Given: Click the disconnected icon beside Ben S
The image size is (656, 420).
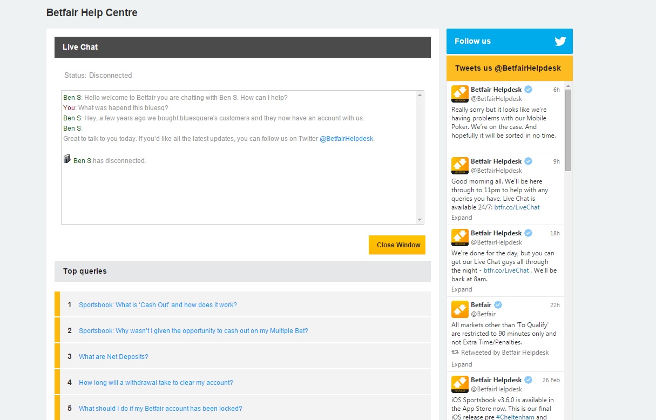Looking at the screenshot, I should [67, 159].
